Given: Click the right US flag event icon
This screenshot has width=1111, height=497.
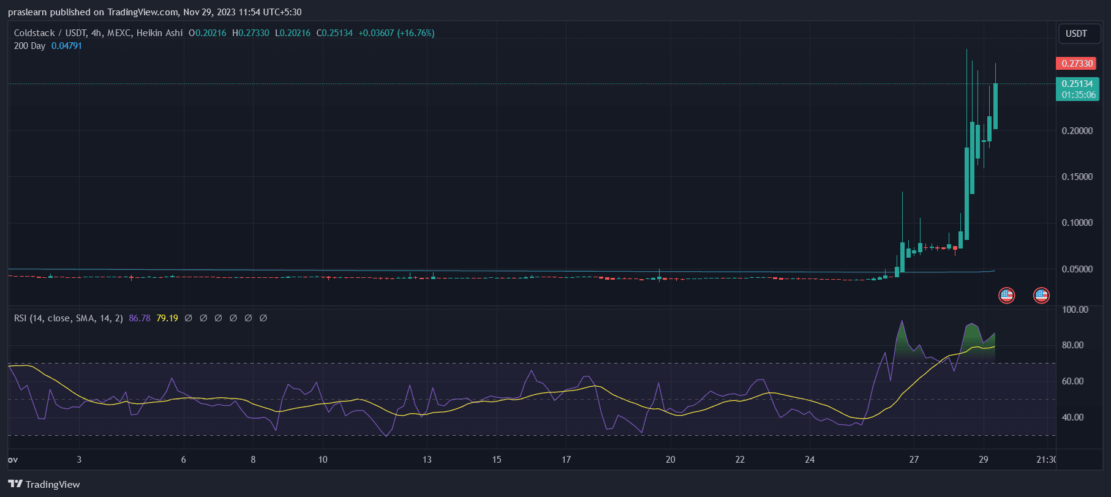Looking at the screenshot, I should coord(1041,296).
